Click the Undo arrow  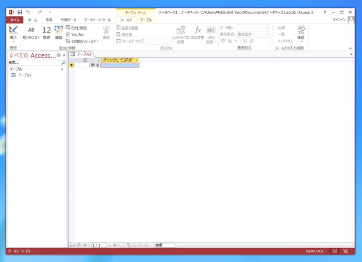pos(28,12)
